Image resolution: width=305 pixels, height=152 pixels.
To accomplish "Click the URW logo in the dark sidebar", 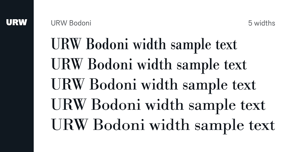I will [x=17, y=22].
